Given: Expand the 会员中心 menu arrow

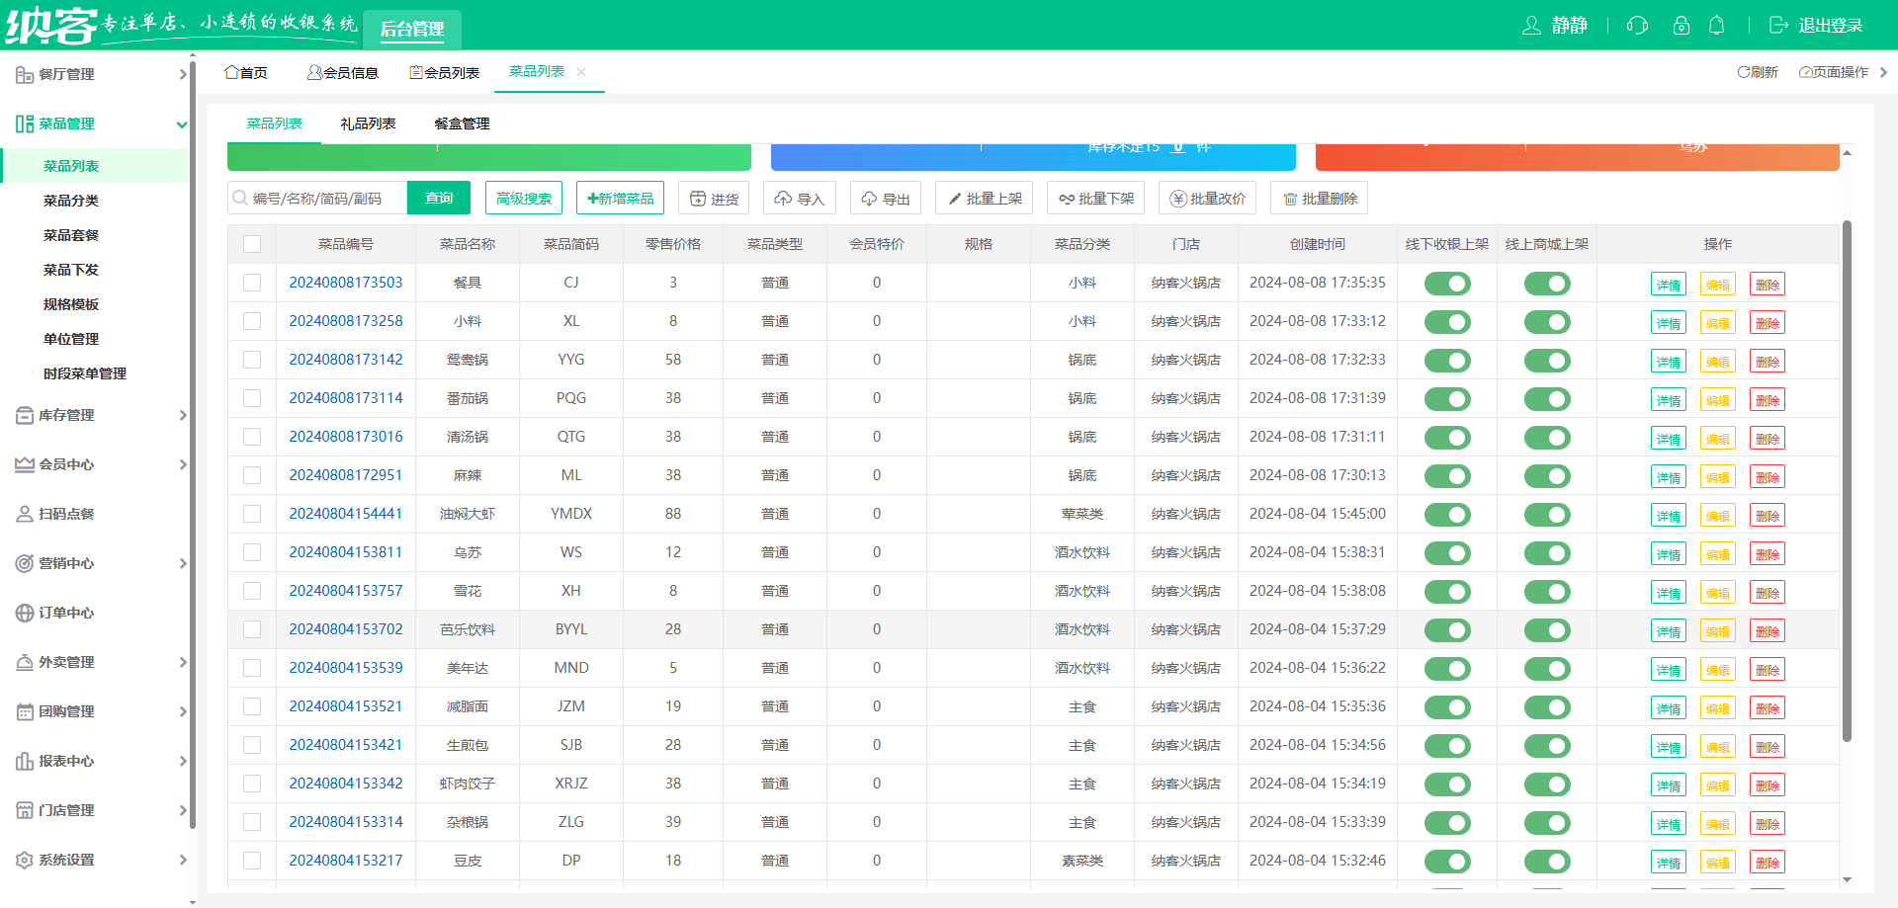Looking at the screenshot, I should coord(183,464).
